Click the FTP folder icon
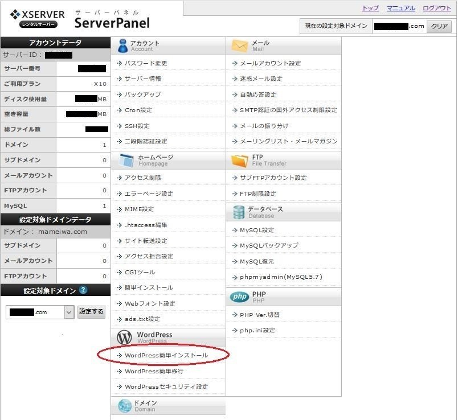 239,160
